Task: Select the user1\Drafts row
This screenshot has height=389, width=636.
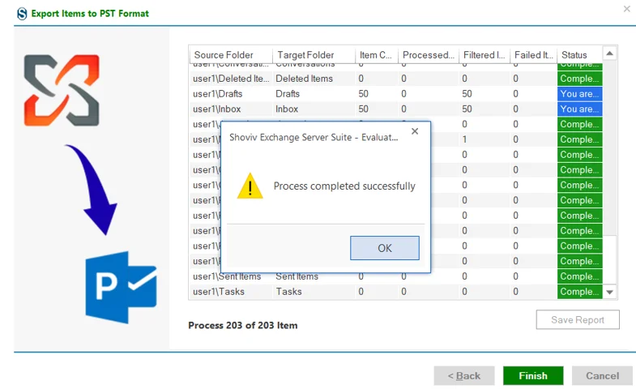Action: click(396, 94)
